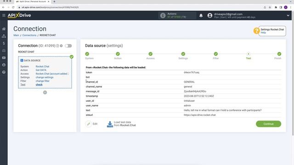
Task: Go to Home in sidebar
Action: point(4,29)
